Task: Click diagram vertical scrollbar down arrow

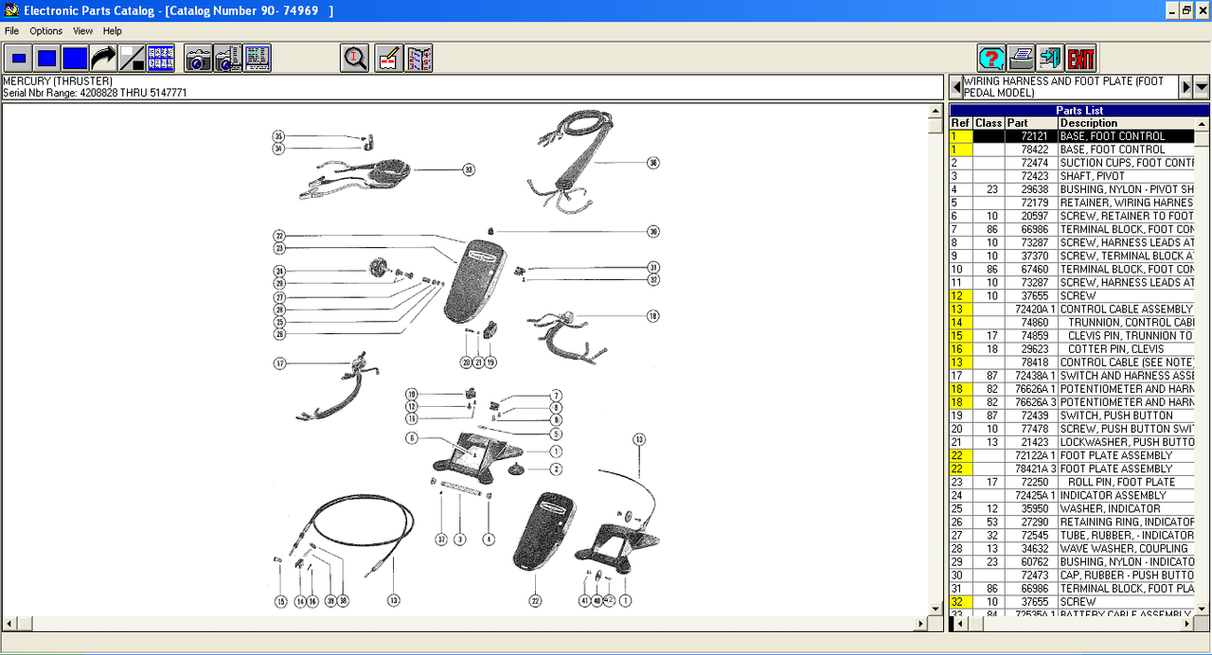Action: pyautogui.click(x=936, y=608)
